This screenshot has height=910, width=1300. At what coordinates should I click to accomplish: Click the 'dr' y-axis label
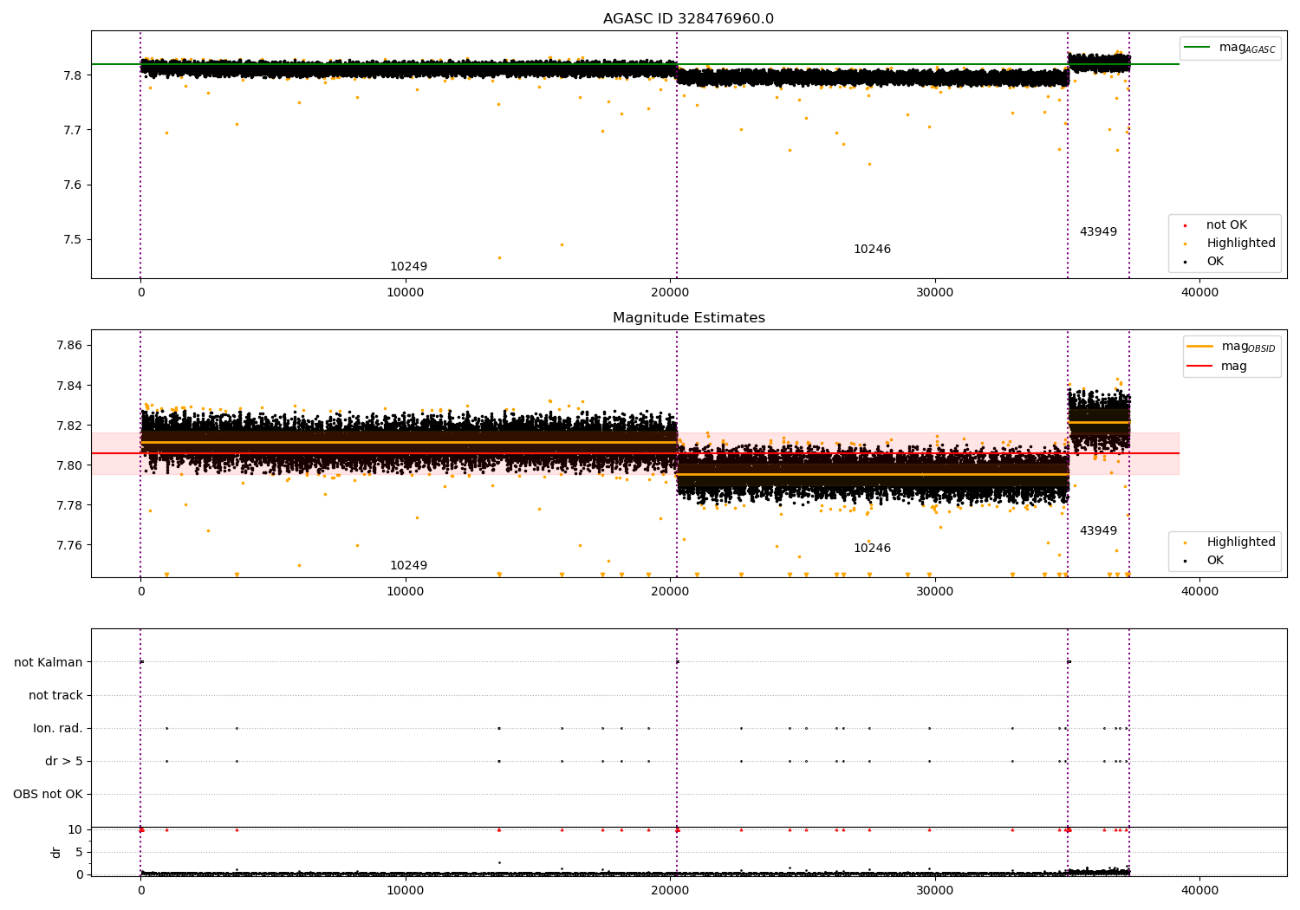(x=56, y=852)
